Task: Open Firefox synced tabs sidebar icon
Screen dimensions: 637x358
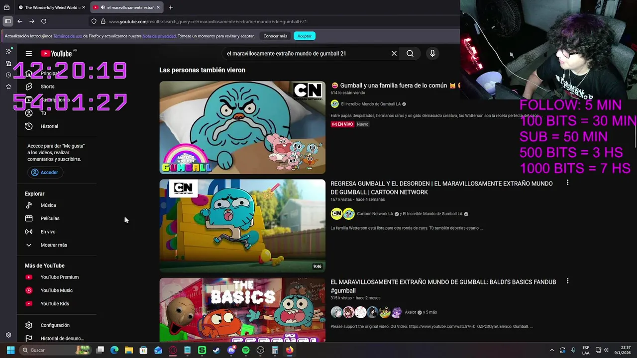Action: (x=8, y=63)
